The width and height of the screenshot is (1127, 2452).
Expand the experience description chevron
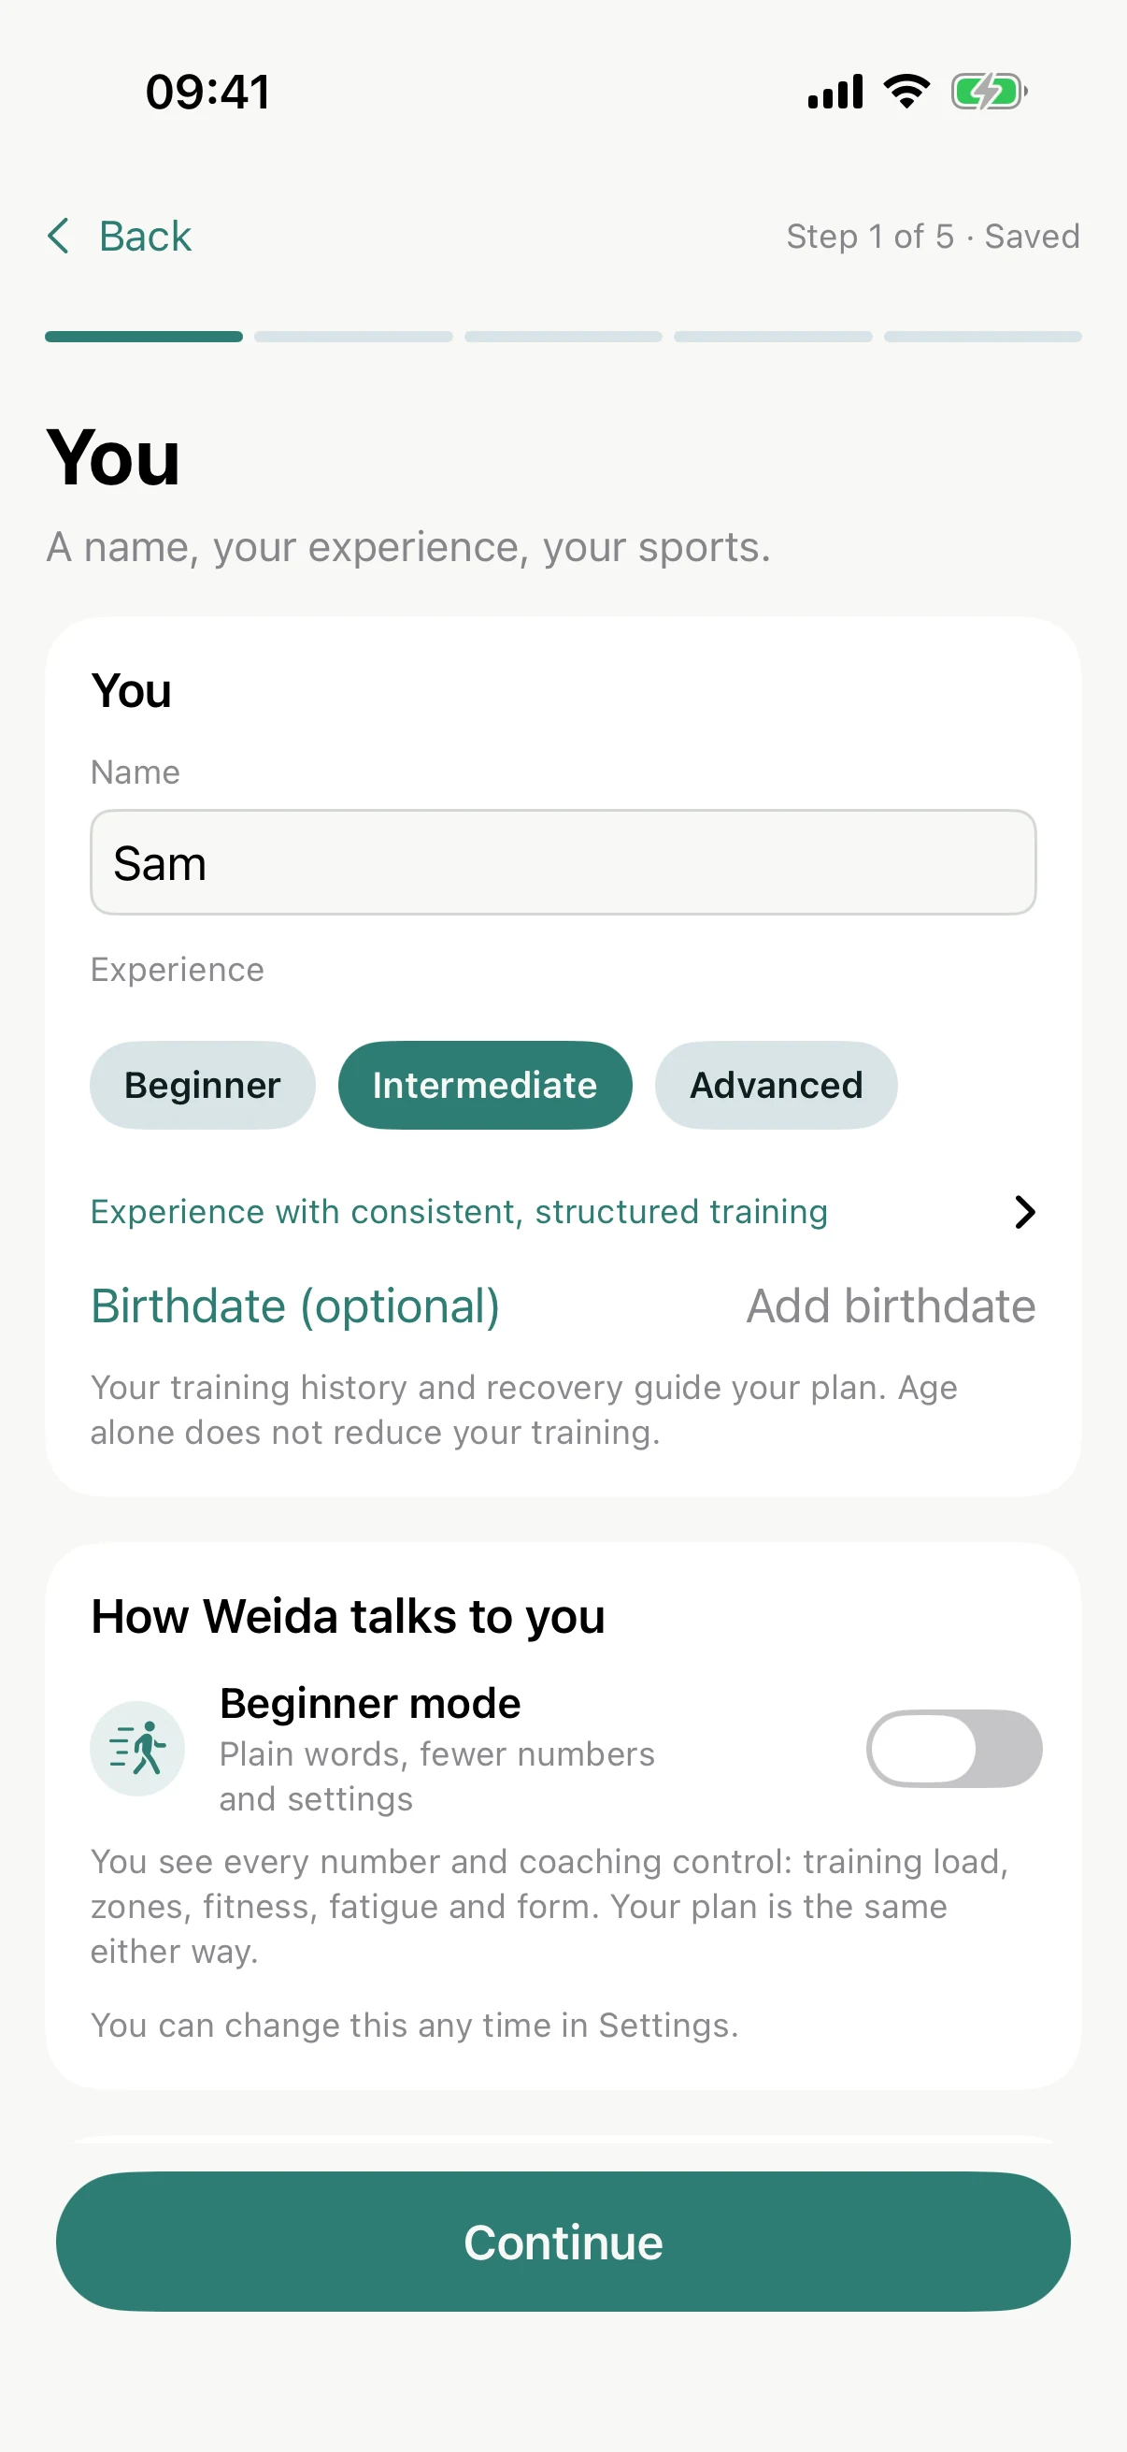coord(1024,1212)
